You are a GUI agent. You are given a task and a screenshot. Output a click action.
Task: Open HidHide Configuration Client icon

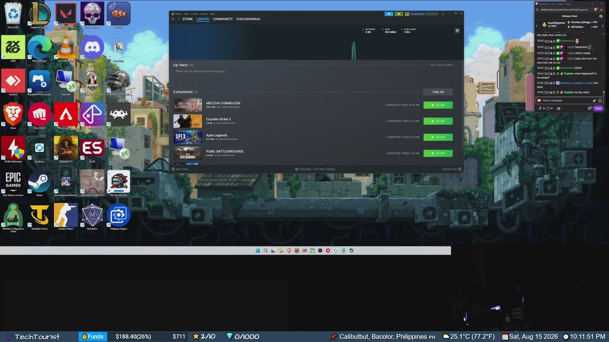tap(13, 218)
